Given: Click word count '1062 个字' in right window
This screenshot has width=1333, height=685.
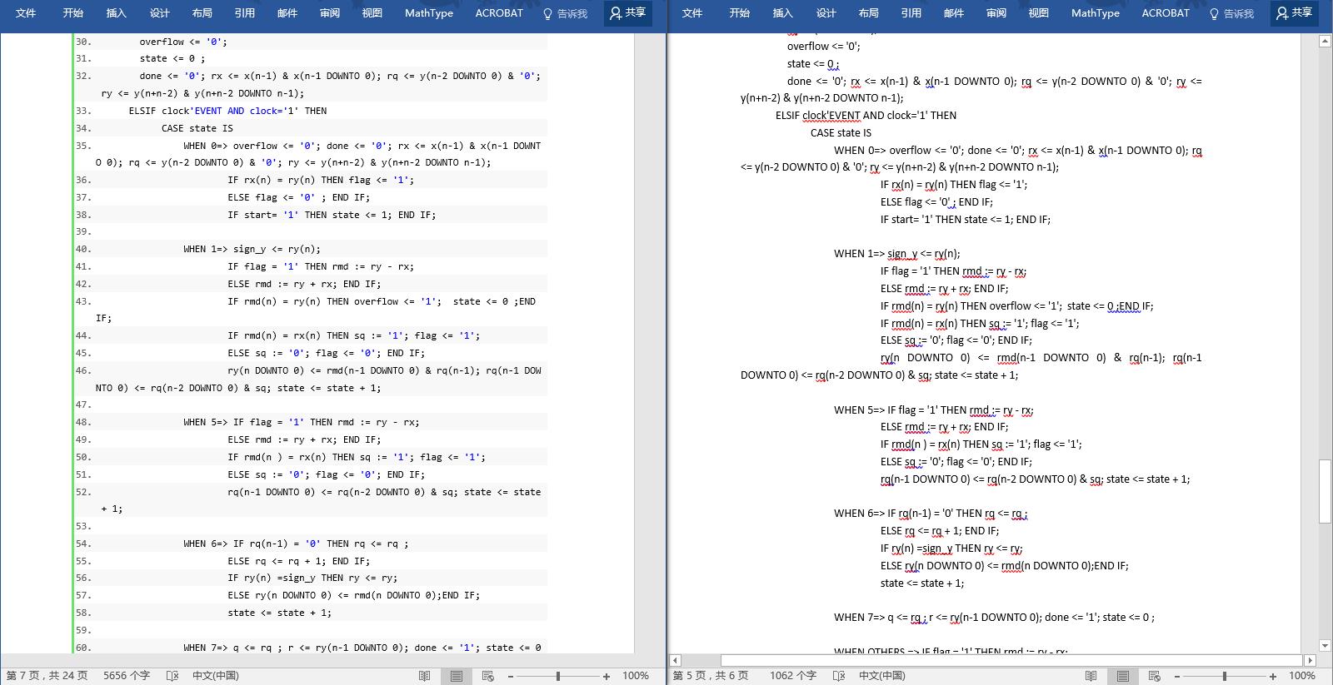Looking at the screenshot, I should pos(793,676).
